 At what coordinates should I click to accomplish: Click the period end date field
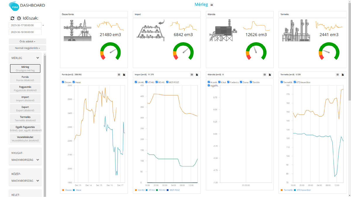click(x=25, y=32)
